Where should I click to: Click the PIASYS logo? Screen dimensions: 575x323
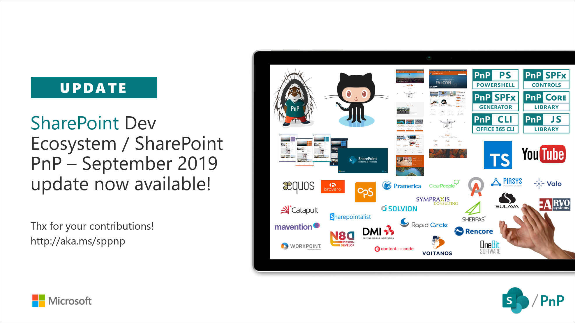[507, 182]
